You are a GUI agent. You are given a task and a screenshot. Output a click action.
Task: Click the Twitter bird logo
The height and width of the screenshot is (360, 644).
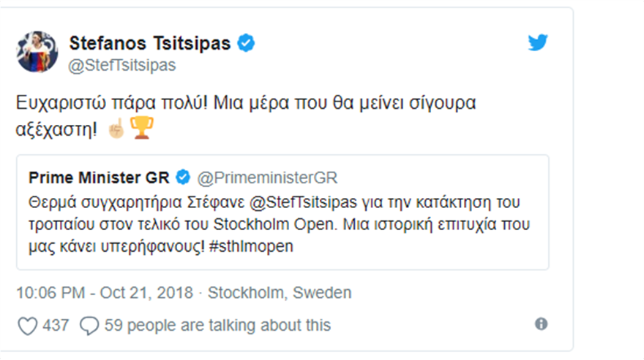538,44
